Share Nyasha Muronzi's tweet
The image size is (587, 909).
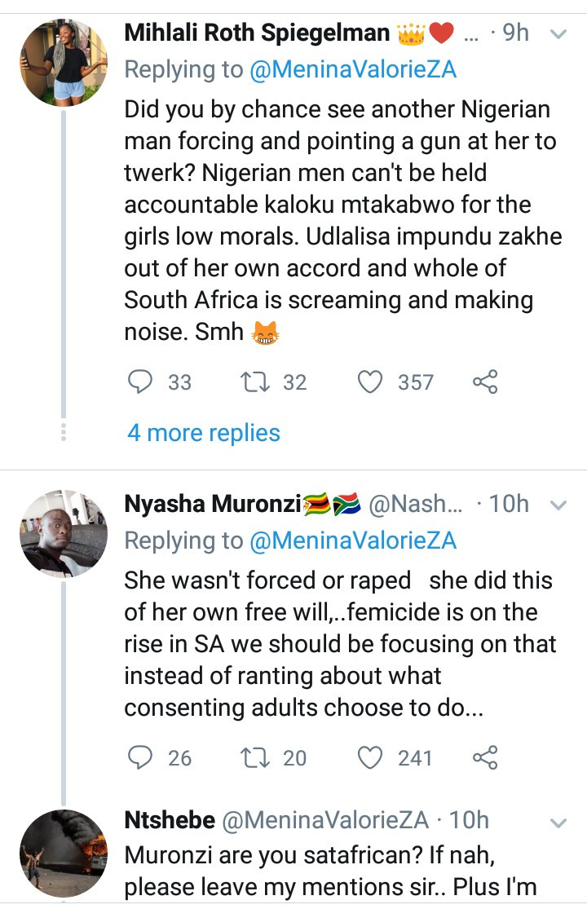(x=485, y=758)
